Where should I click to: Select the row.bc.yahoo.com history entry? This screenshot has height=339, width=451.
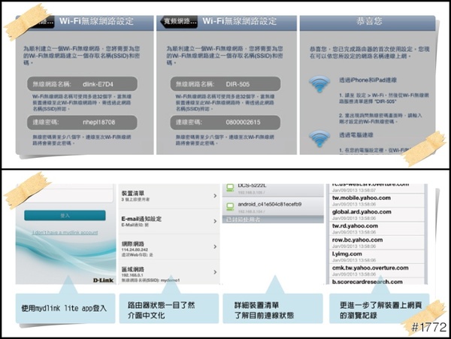click(x=377, y=243)
